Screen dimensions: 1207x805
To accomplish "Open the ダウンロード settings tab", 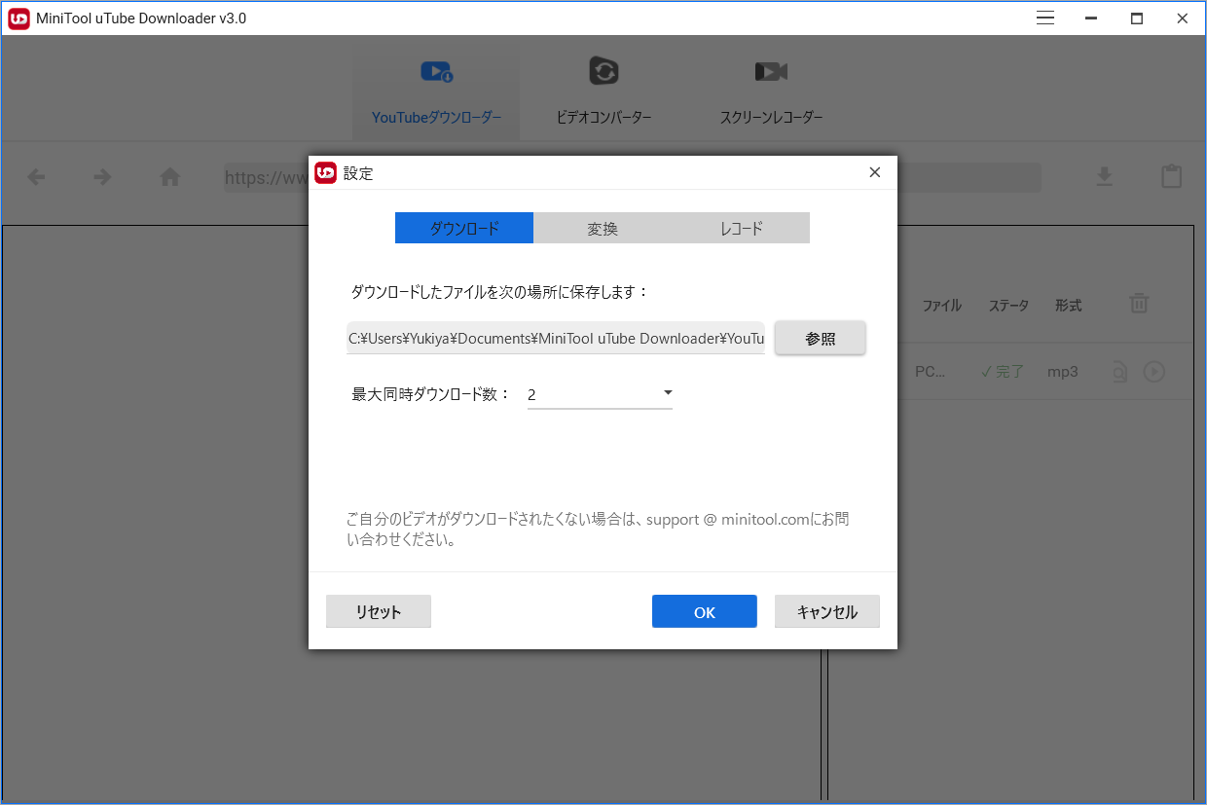I will pos(463,227).
